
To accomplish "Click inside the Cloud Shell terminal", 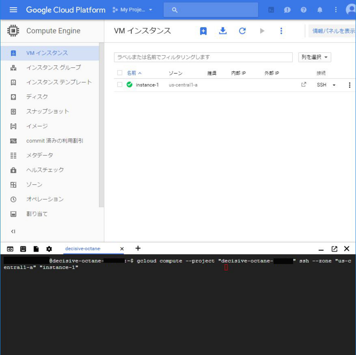I will point(178,305).
